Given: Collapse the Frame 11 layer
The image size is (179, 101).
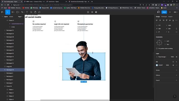Looking at the screenshot, I should 7,20.
